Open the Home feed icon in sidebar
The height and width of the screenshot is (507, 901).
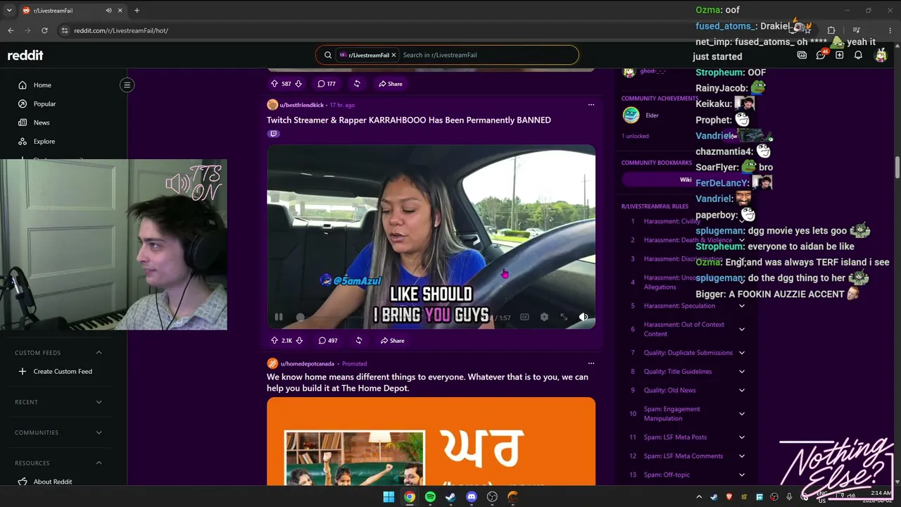point(23,85)
